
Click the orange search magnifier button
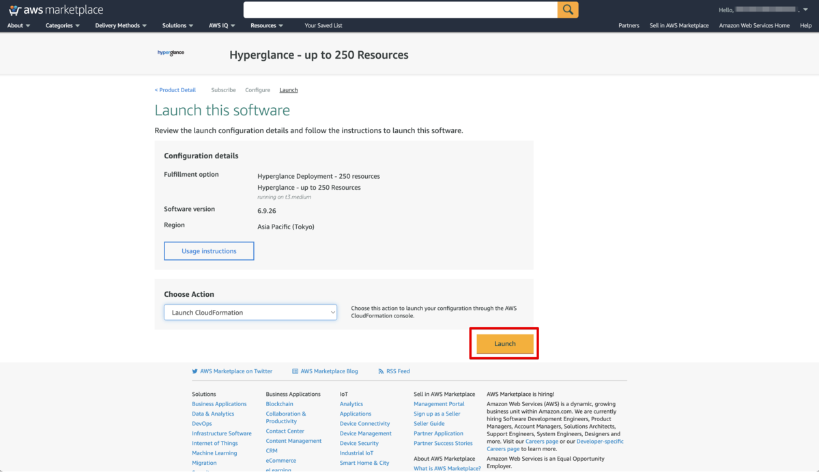coord(568,10)
